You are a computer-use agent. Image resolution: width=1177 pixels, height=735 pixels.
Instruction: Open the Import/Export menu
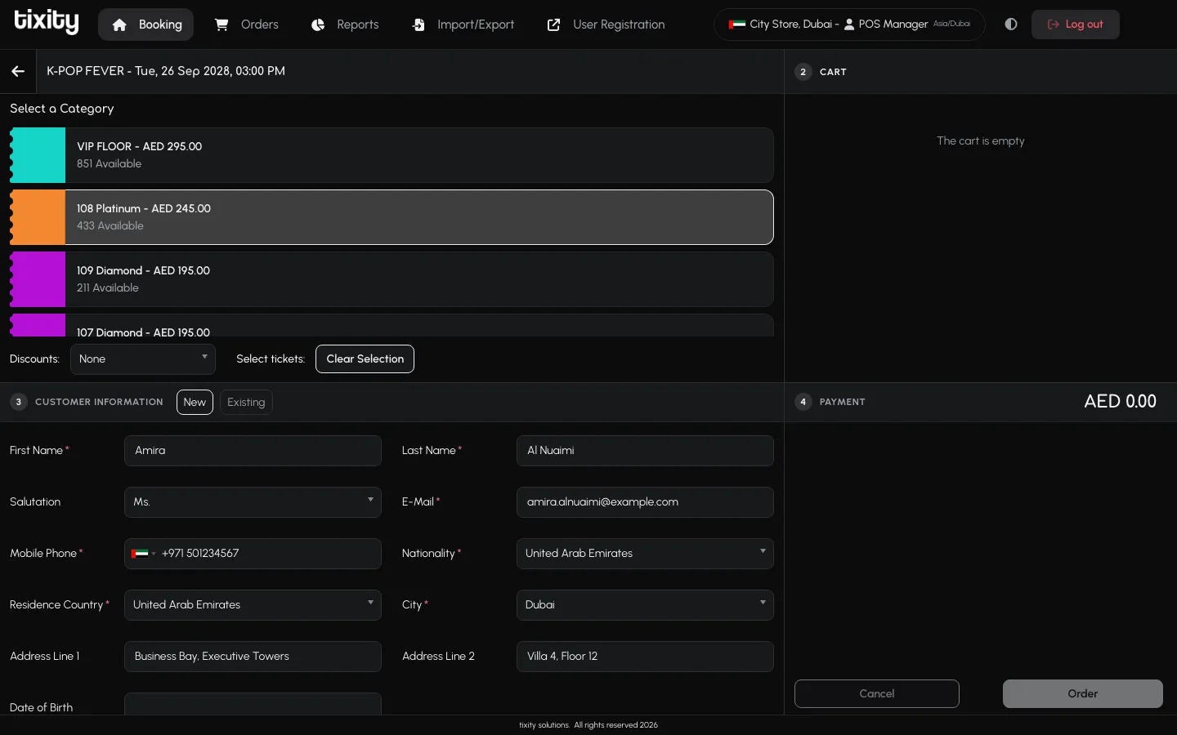click(463, 24)
